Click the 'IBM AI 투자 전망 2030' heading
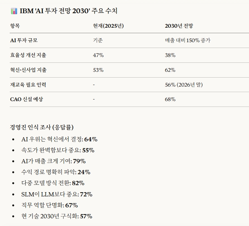249x226 pixels. (68, 11)
